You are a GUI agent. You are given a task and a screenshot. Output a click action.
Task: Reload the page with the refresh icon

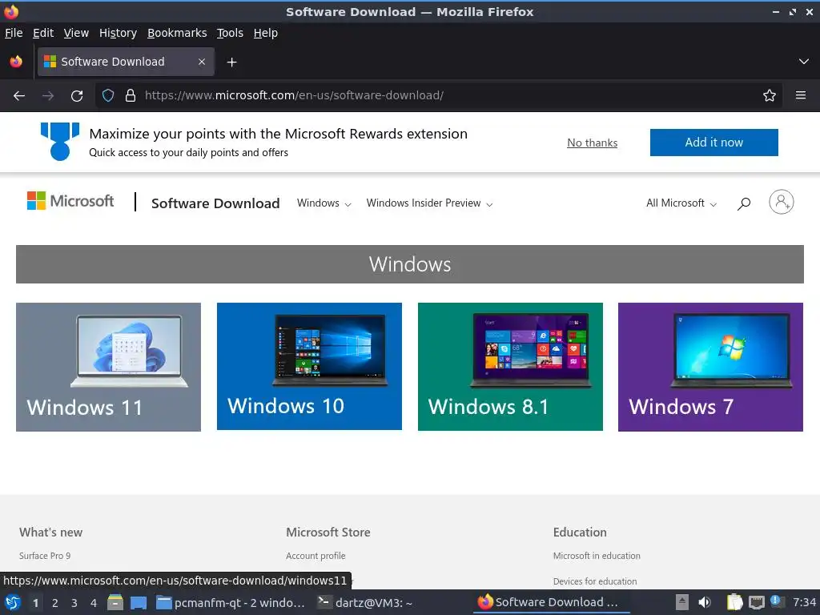tap(77, 96)
